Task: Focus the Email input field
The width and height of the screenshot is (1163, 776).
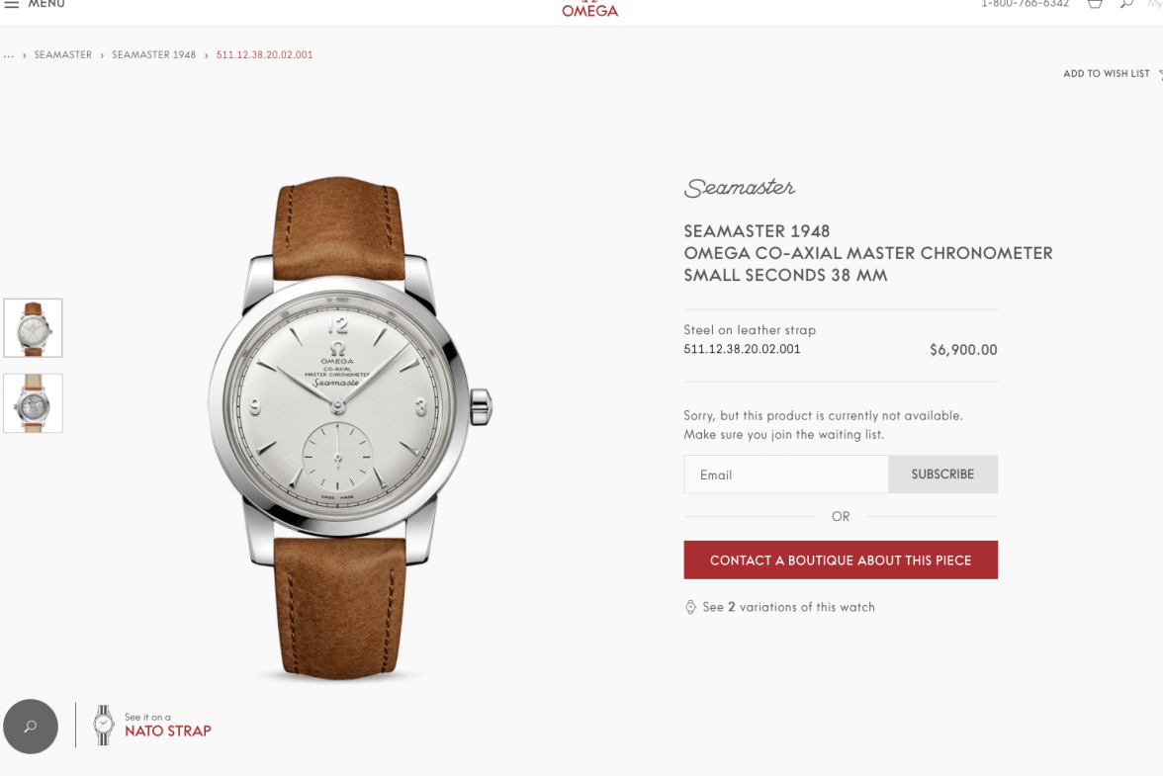Action: (786, 474)
